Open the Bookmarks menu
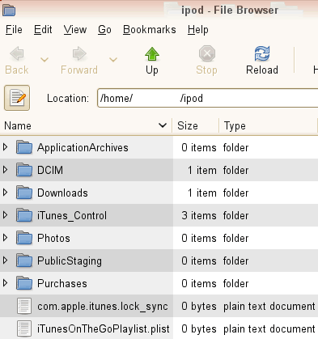This screenshot has width=318, height=339. (x=150, y=30)
